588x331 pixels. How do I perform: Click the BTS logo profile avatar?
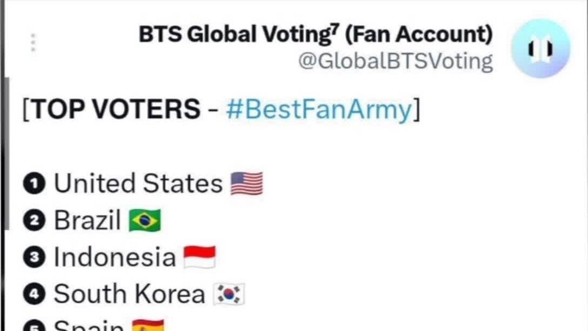point(540,48)
